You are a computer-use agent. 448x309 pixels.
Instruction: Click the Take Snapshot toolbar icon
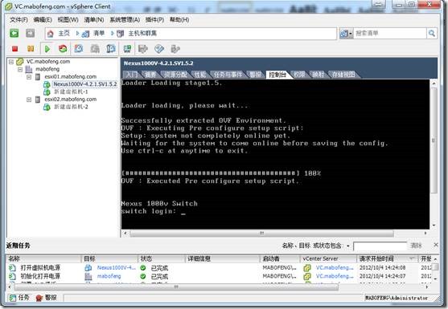[x=79, y=49]
